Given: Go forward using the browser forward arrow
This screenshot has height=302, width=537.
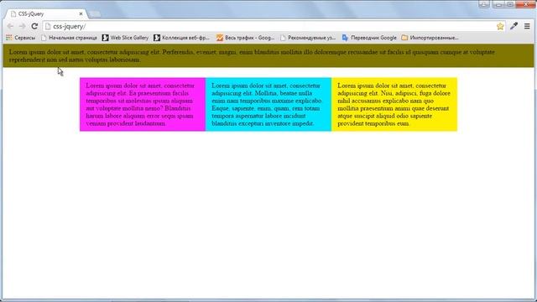Looking at the screenshot, I should 23,26.
